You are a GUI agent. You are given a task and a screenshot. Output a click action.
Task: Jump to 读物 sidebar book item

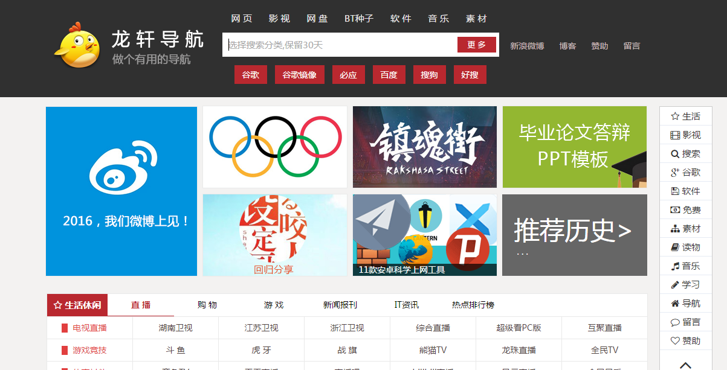[x=685, y=247]
